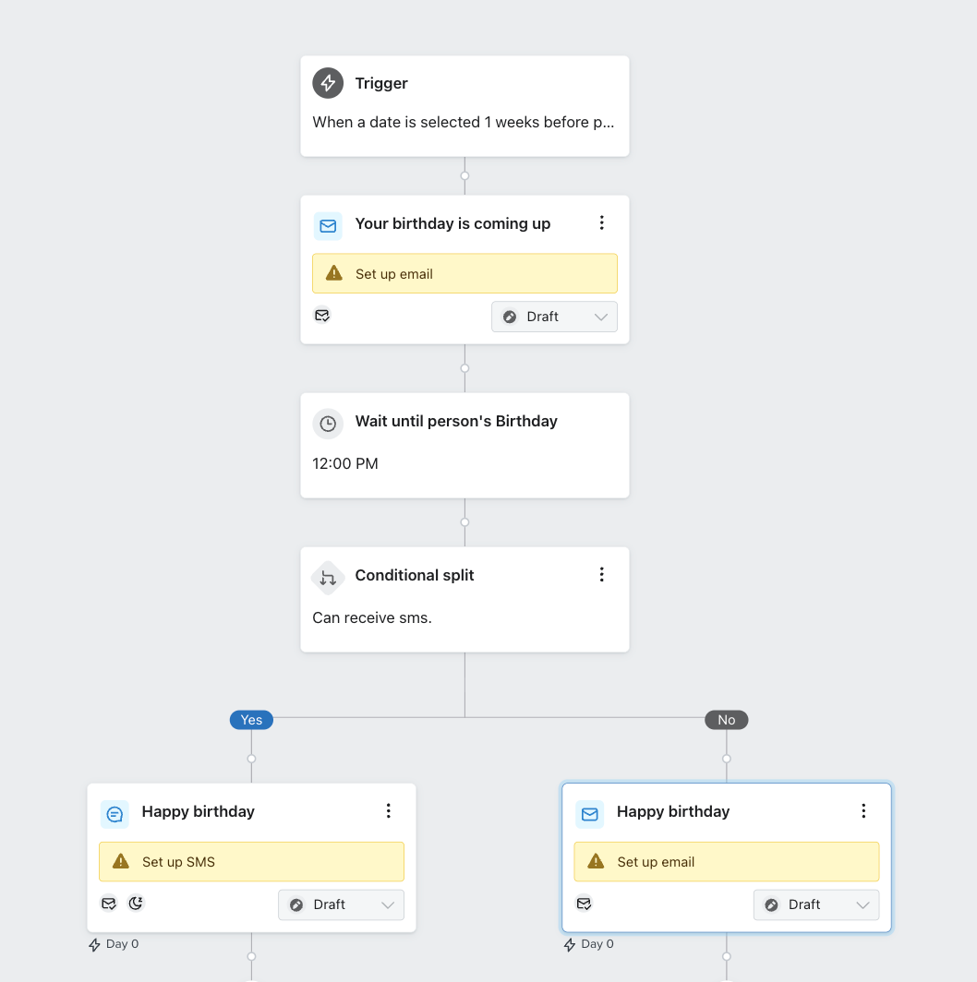
Task: Click the 'Set up email' banner under 'Your birthday is coming up'
Action: click(x=464, y=274)
